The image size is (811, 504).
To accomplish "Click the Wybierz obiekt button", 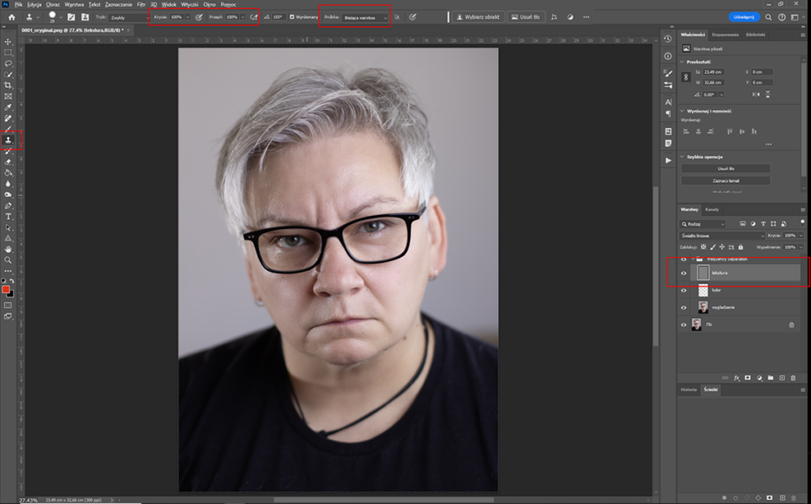I will (477, 17).
